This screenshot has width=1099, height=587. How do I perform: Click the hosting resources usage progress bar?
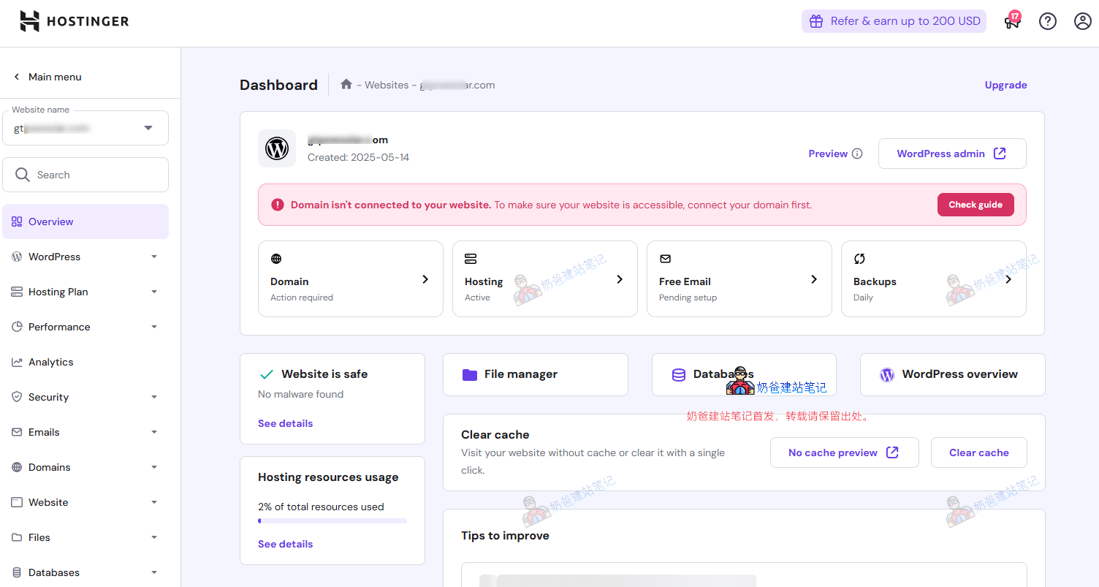(332, 521)
